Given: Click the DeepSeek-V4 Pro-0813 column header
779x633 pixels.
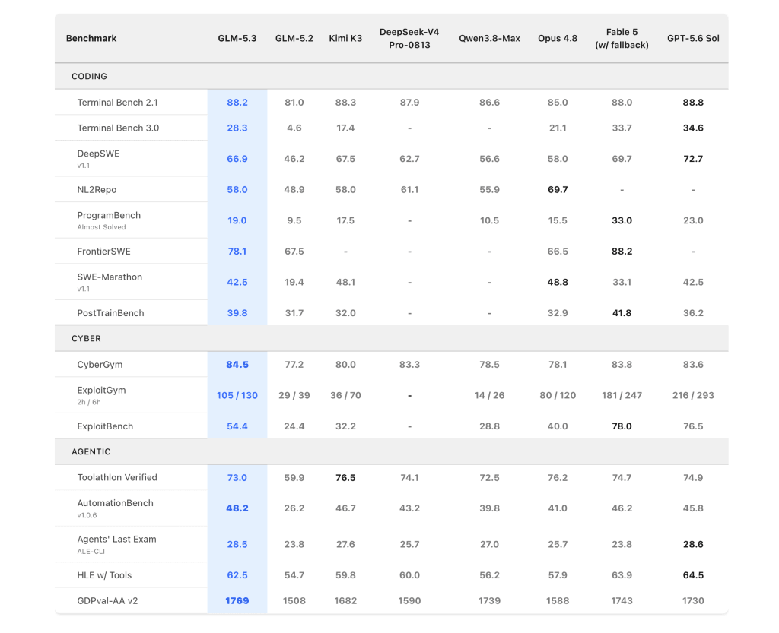Looking at the screenshot, I should (409, 38).
